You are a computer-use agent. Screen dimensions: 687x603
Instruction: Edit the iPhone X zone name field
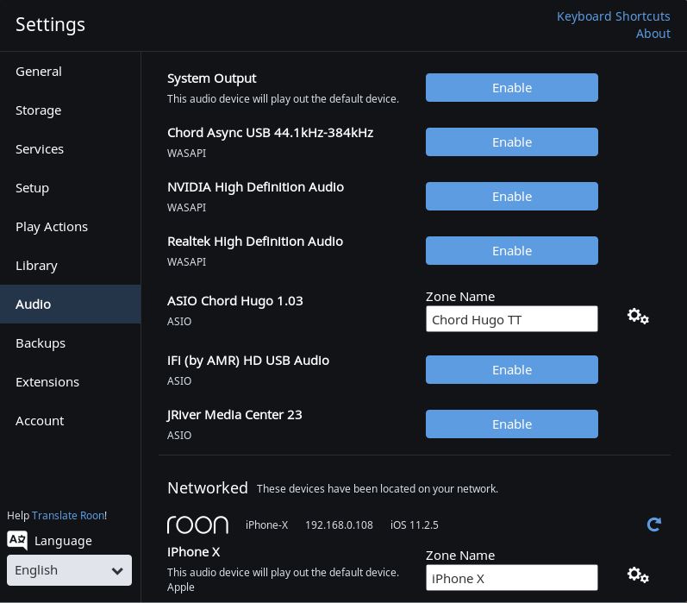pyautogui.click(x=512, y=578)
